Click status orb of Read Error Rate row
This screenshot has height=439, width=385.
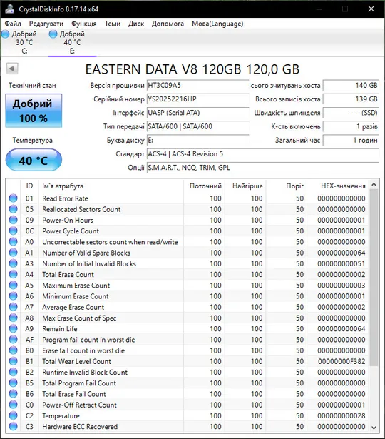point(13,198)
